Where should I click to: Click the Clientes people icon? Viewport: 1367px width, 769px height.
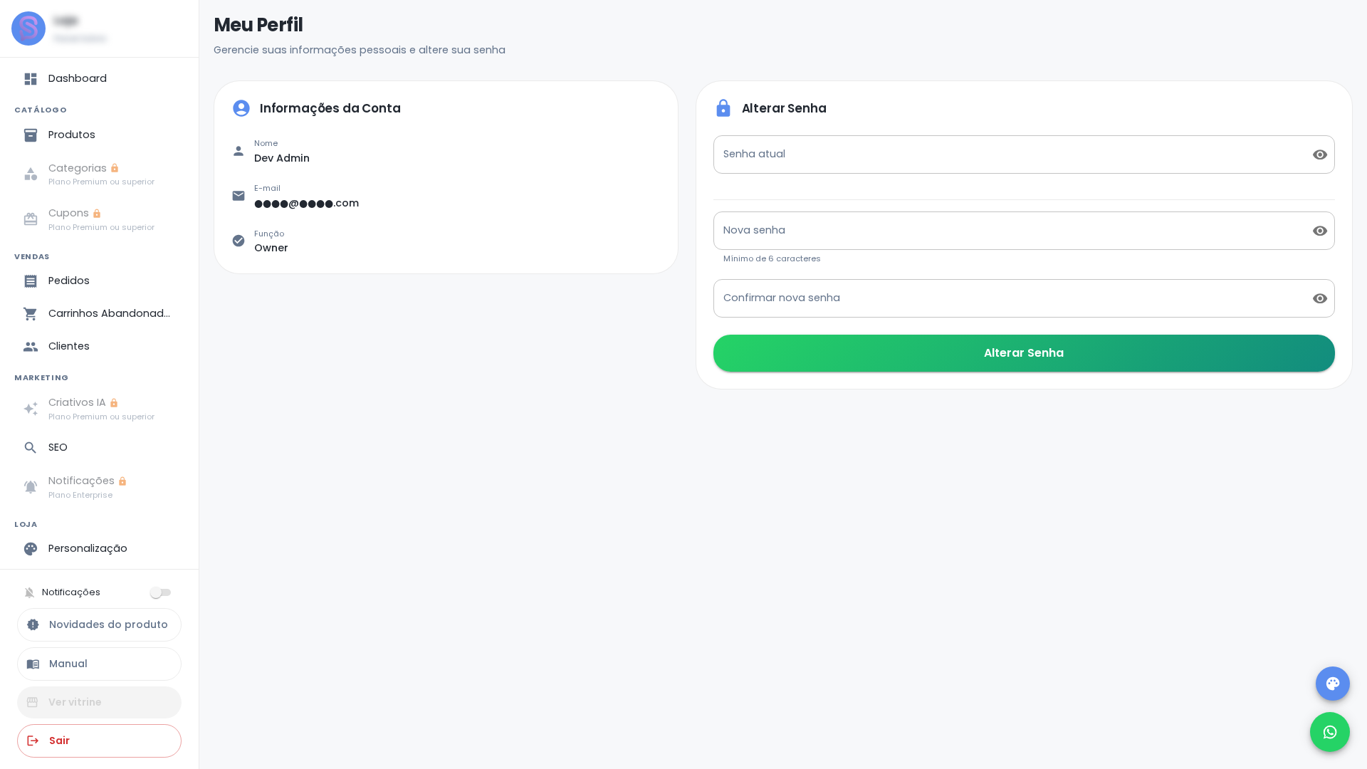(31, 347)
